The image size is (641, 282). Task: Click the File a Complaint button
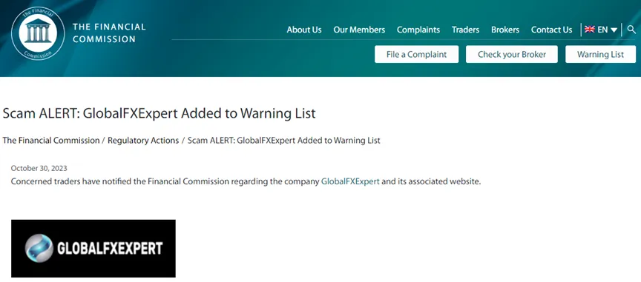pos(416,54)
